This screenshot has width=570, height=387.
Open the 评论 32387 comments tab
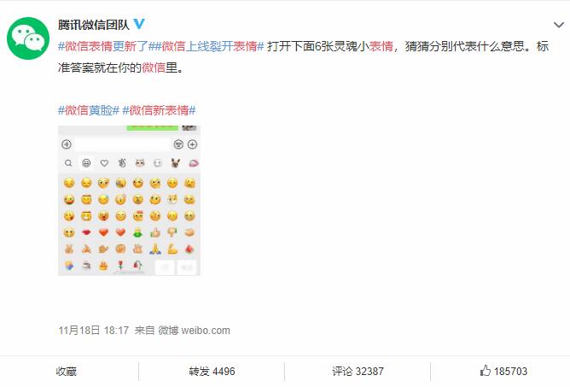click(x=358, y=372)
